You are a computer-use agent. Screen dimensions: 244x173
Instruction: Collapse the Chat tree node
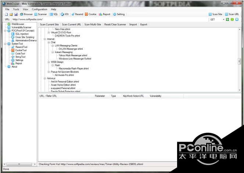[49, 42]
